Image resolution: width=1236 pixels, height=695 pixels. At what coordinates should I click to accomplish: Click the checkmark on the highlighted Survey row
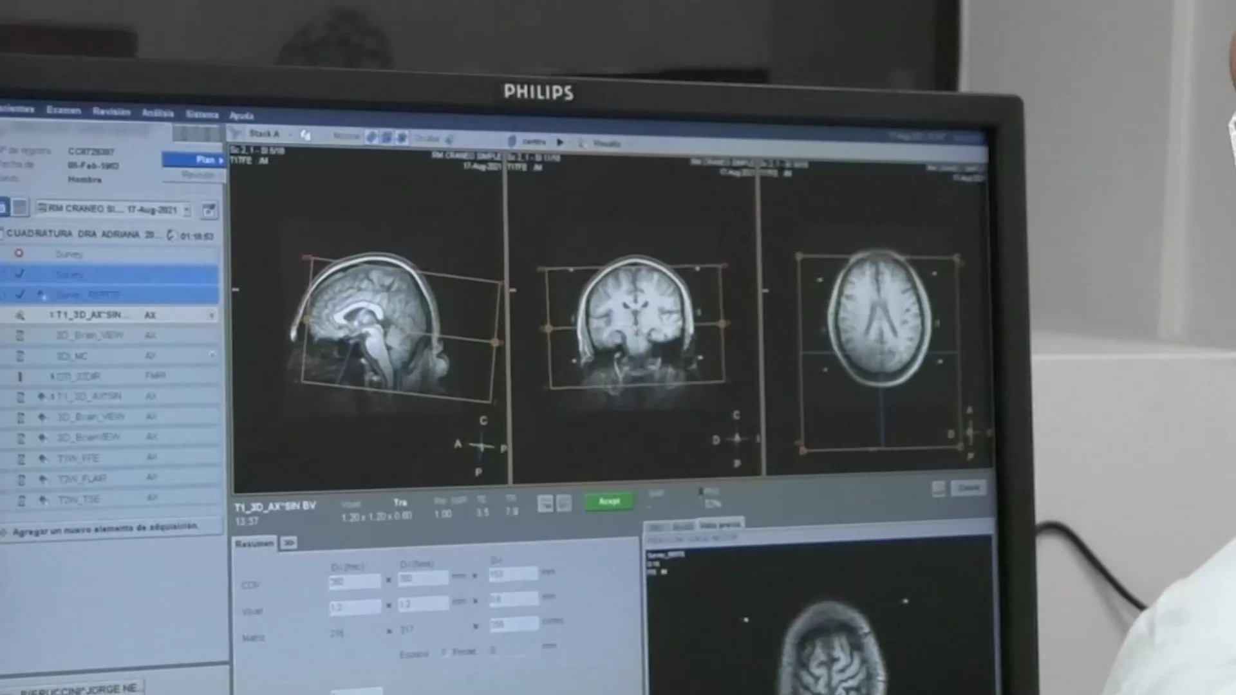(20, 273)
